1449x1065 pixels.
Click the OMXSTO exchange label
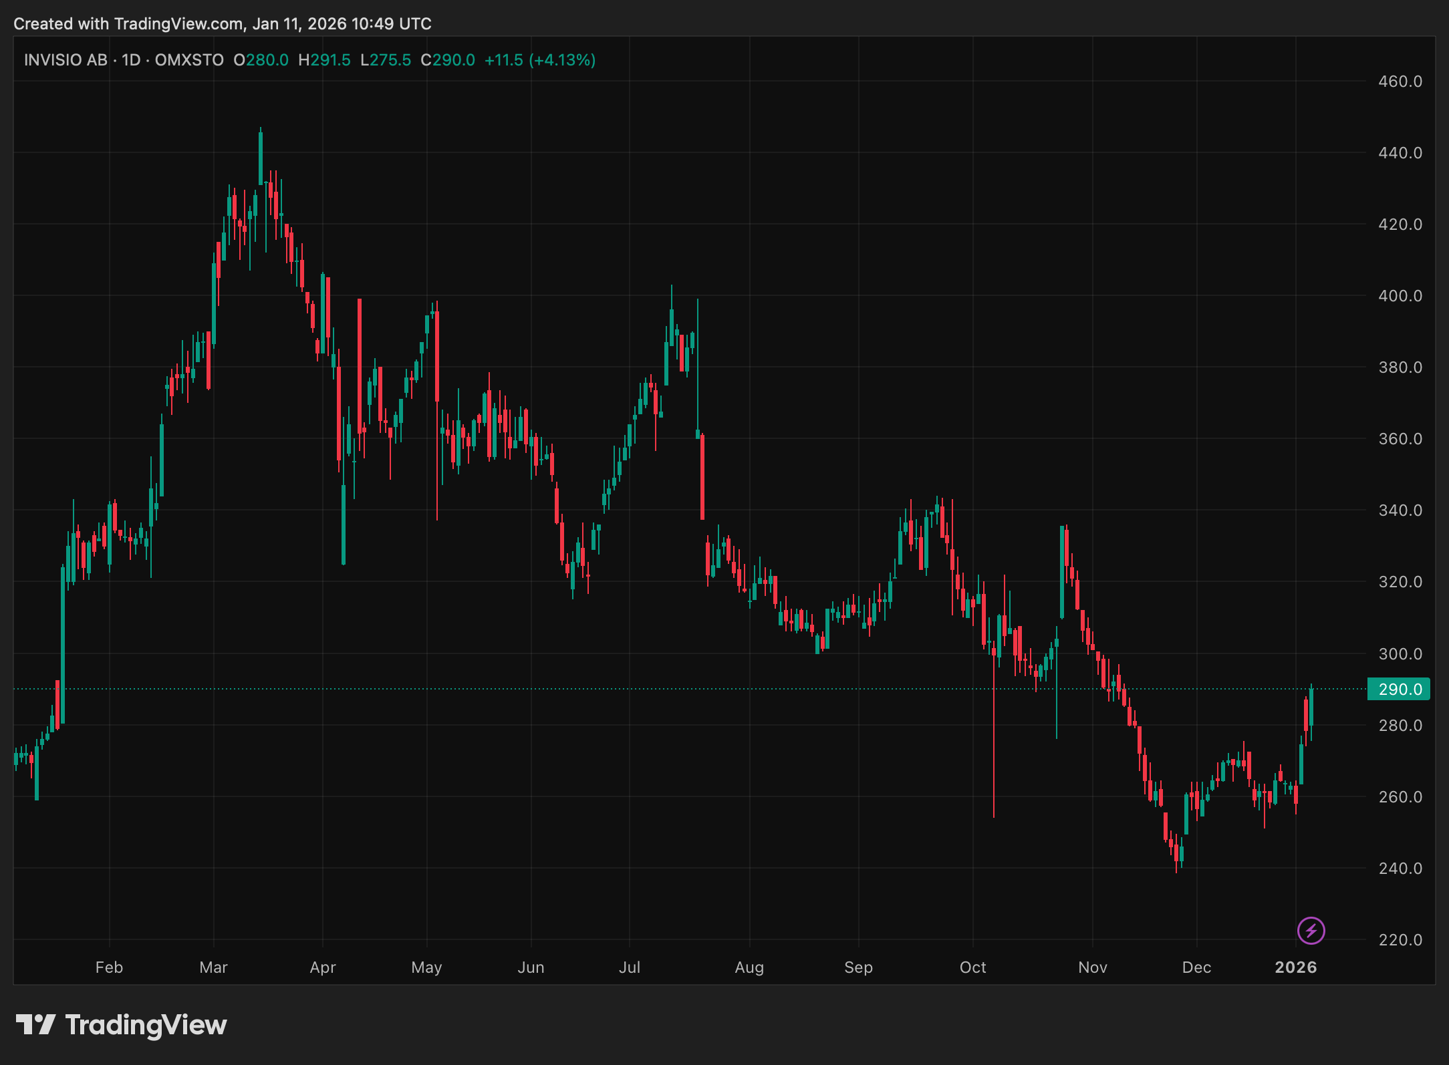189,60
